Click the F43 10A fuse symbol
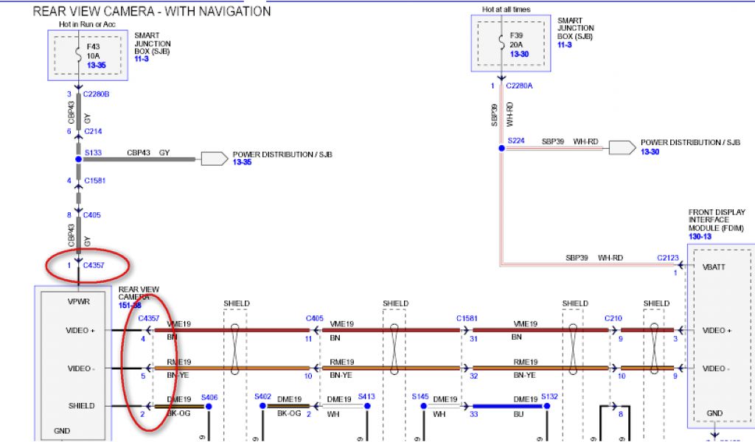755x442 pixels. click(x=77, y=54)
